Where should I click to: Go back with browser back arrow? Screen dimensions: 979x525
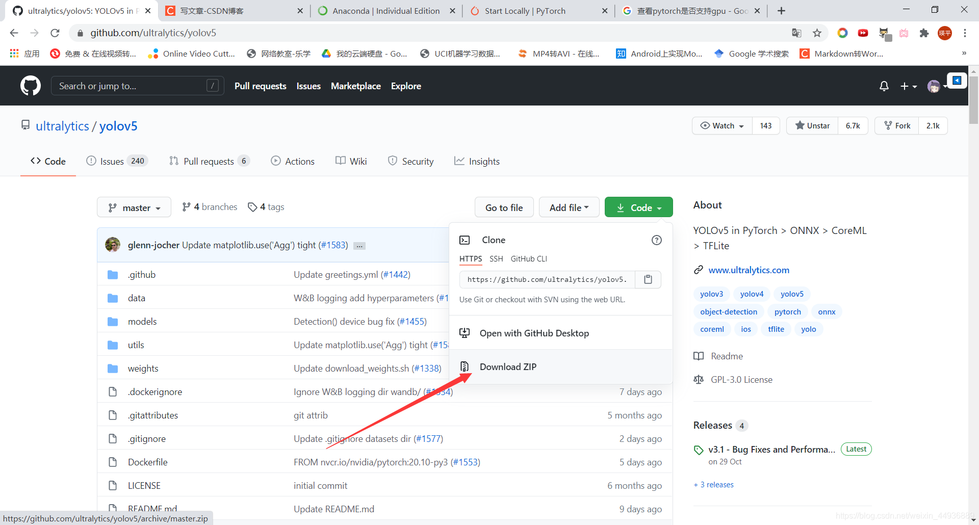click(14, 33)
